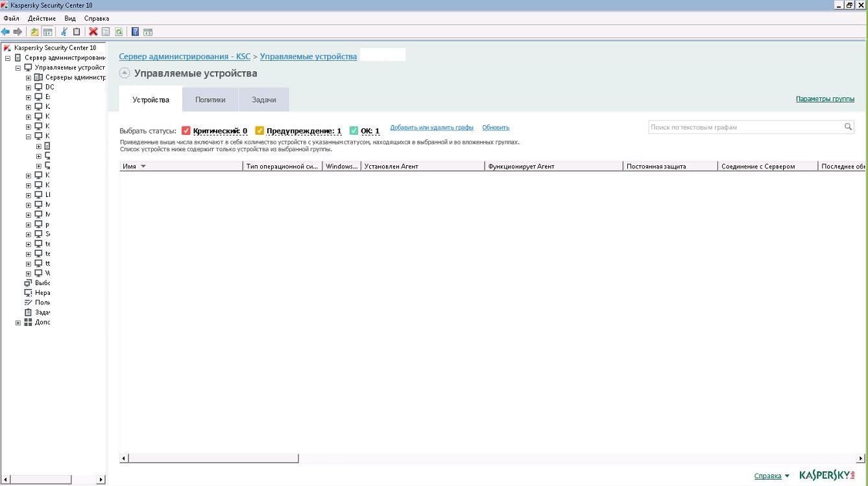Viewport: 868px width, 486px height.
Task: Open the Справка menu in the menu bar
Action: pyautogui.click(x=97, y=18)
